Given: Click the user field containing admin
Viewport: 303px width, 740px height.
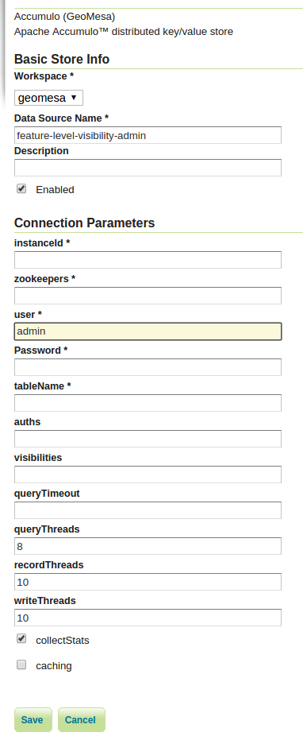Looking at the screenshot, I should [x=148, y=331].
